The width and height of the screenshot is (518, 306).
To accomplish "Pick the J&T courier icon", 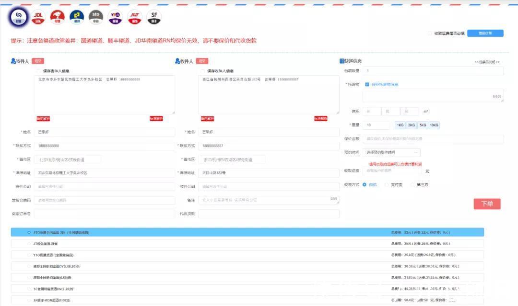I will click(x=134, y=17).
